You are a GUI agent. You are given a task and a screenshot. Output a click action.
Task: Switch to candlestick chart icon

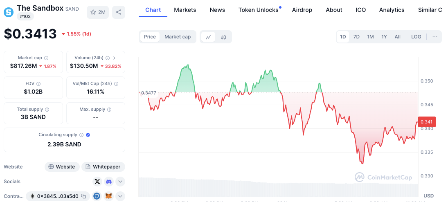click(x=223, y=37)
